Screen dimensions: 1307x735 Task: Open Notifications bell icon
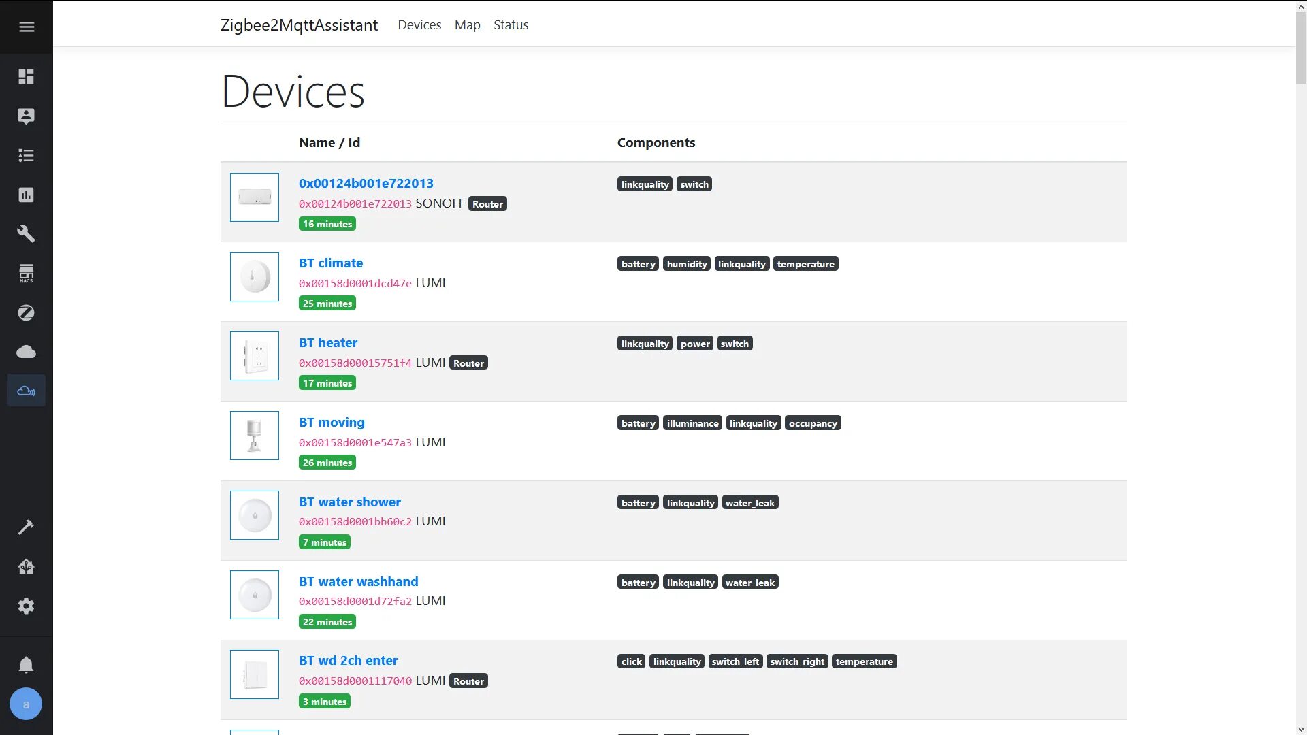point(27,665)
